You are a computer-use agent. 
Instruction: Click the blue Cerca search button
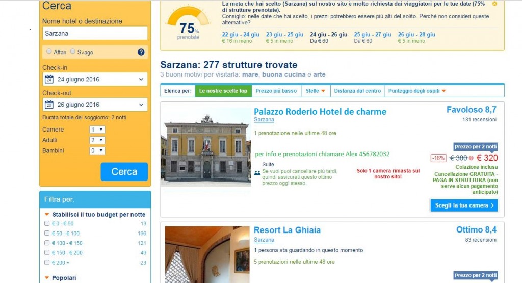point(124,172)
